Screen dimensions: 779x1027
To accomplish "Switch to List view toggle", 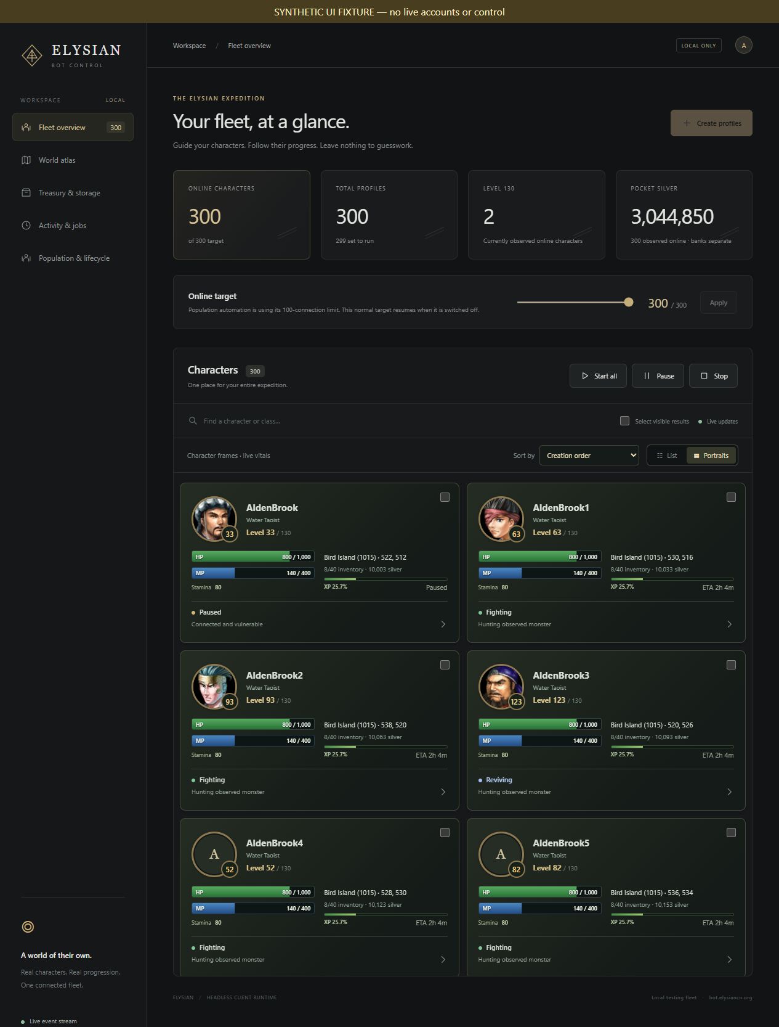I will [x=667, y=456].
